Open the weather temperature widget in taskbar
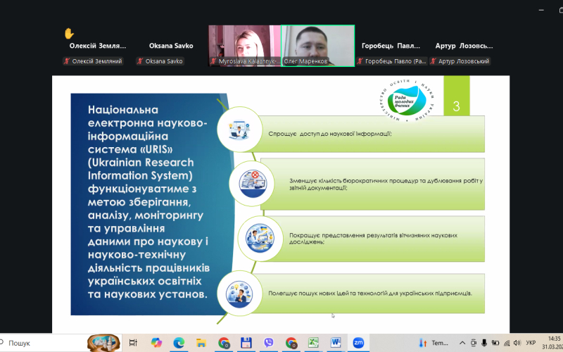Image resolution: width=563 pixels, height=352 pixels. pos(434,343)
